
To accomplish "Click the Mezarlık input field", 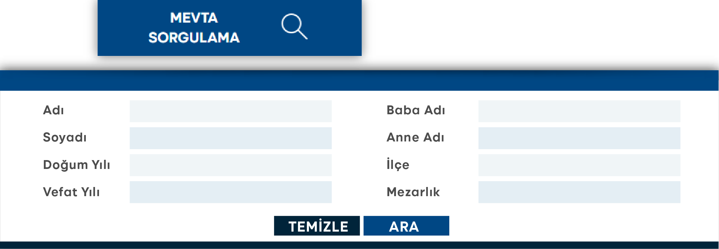I will click(x=579, y=192).
